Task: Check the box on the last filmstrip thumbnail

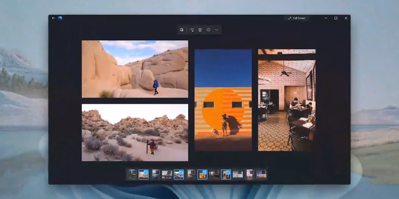Action: coord(264,172)
